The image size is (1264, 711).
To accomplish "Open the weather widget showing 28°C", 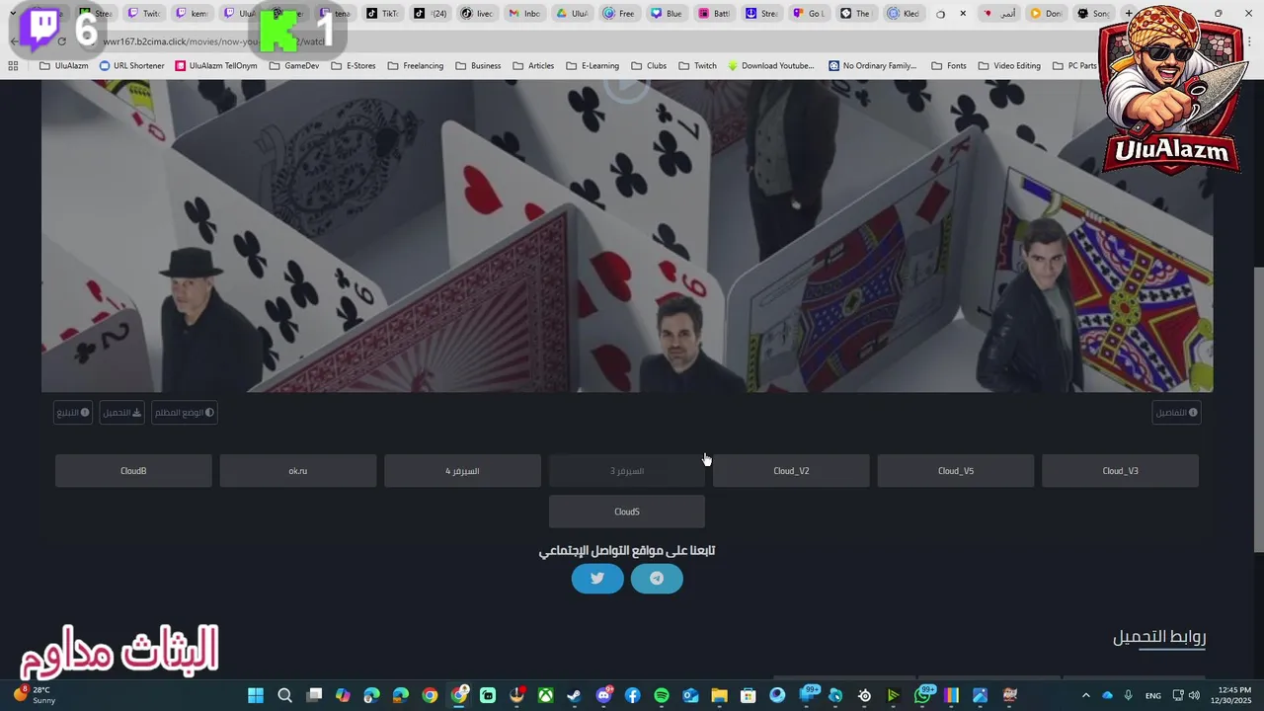I will (35, 695).
